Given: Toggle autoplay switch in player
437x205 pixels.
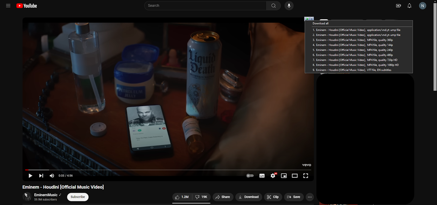Looking at the screenshot, I should tap(250, 176).
